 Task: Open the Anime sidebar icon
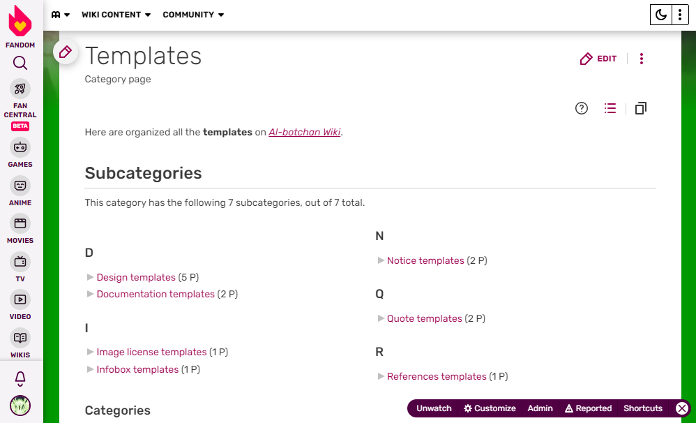(20, 186)
